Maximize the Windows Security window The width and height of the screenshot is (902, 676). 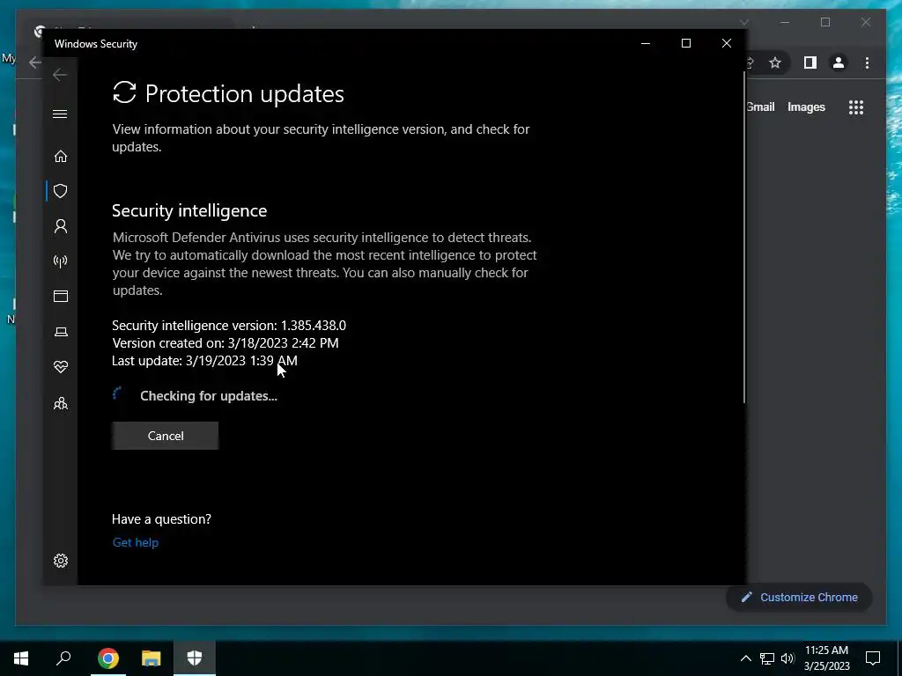(685, 44)
